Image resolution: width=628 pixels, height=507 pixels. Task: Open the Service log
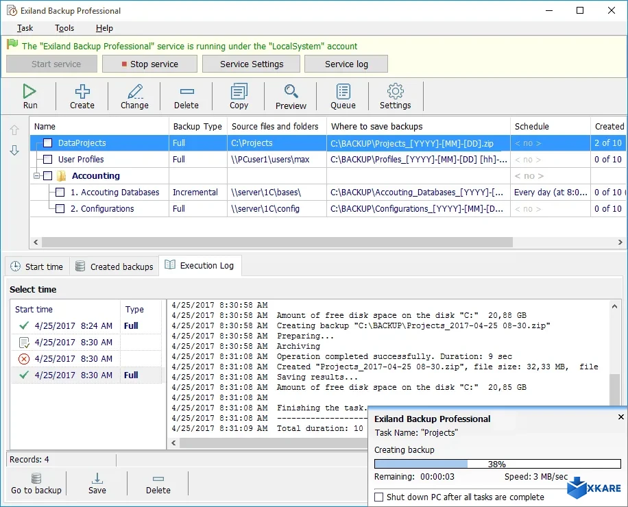click(x=346, y=64)
